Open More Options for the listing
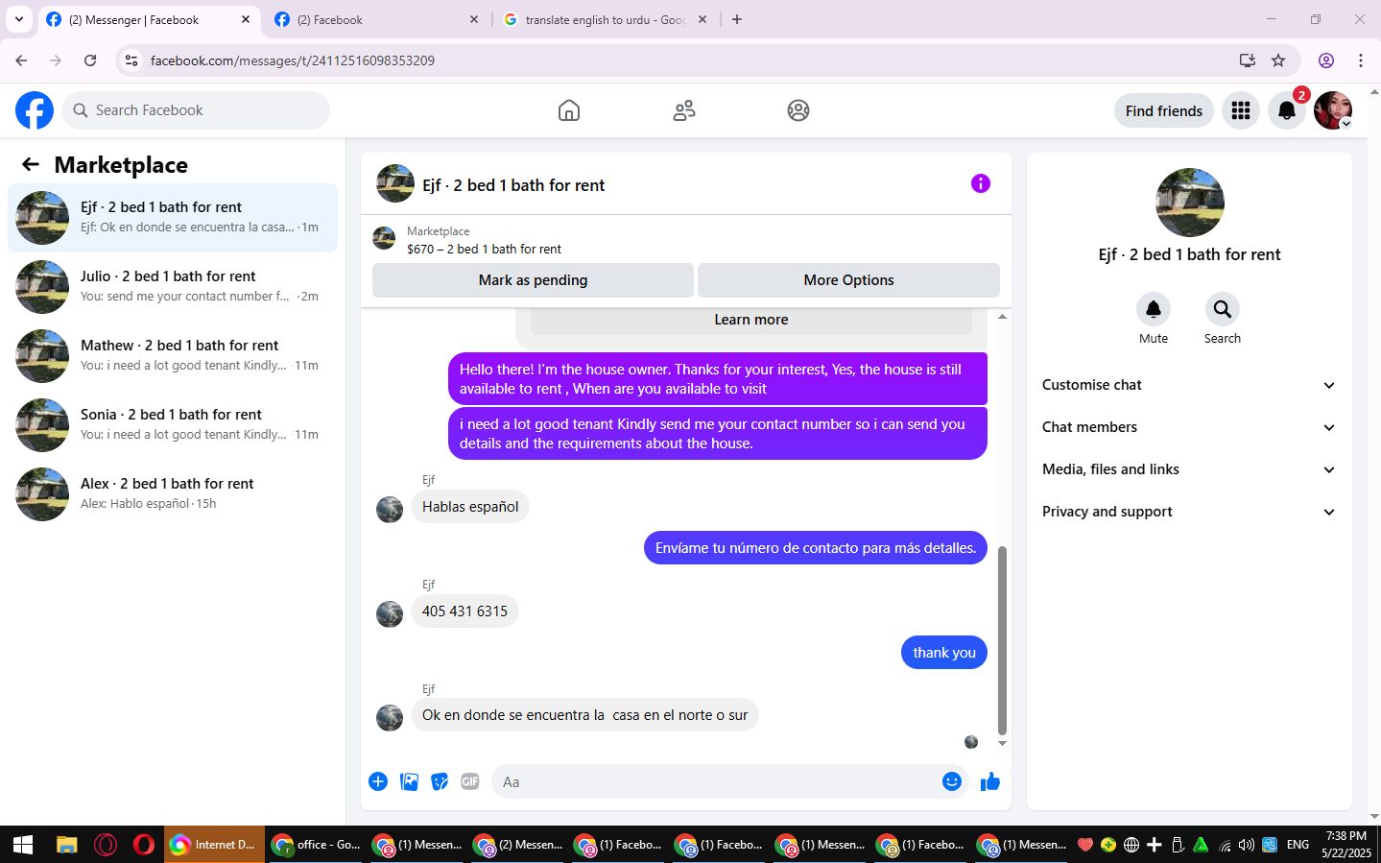The height and width of the screenshot is (863, 1381). click(x=848, y=280)
